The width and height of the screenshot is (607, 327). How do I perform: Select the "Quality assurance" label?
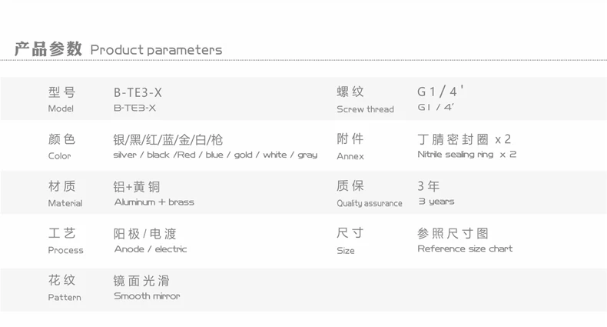point(369,203)
